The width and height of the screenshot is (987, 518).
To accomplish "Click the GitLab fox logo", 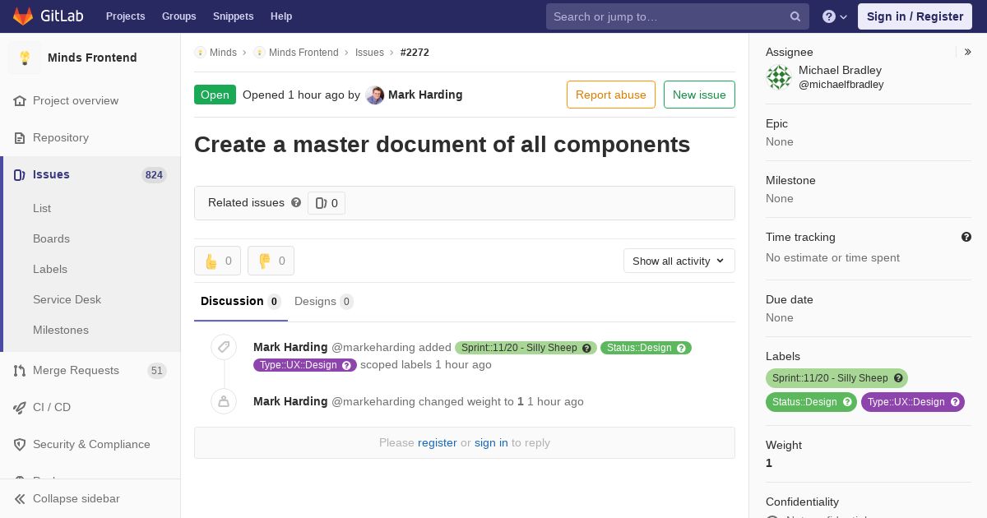I will [23, 16].
